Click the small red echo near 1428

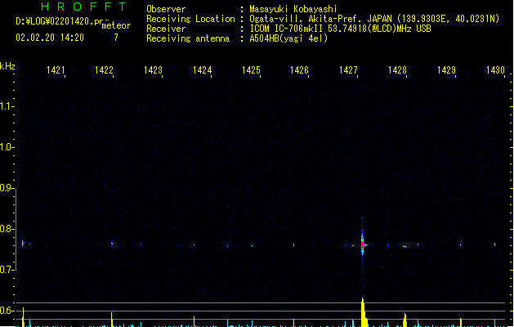[405, 247]
